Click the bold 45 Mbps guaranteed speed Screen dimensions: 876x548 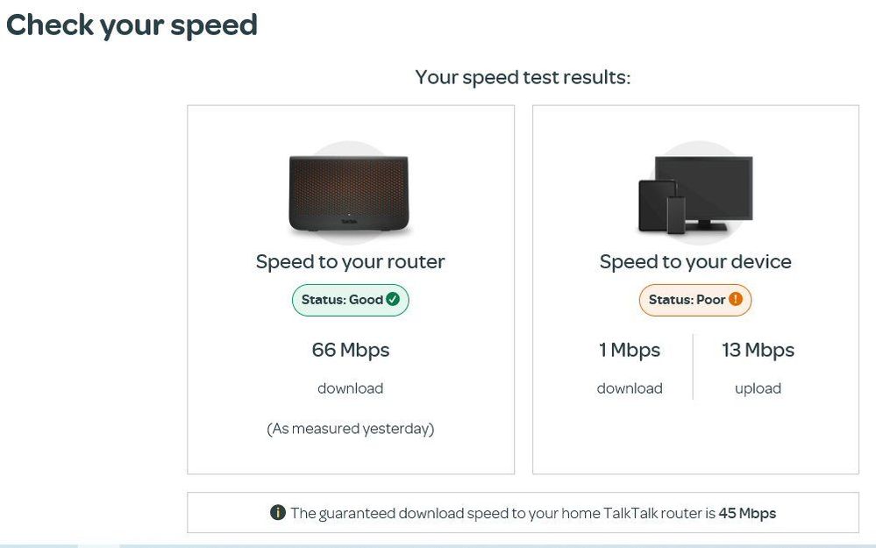(747, 513)
